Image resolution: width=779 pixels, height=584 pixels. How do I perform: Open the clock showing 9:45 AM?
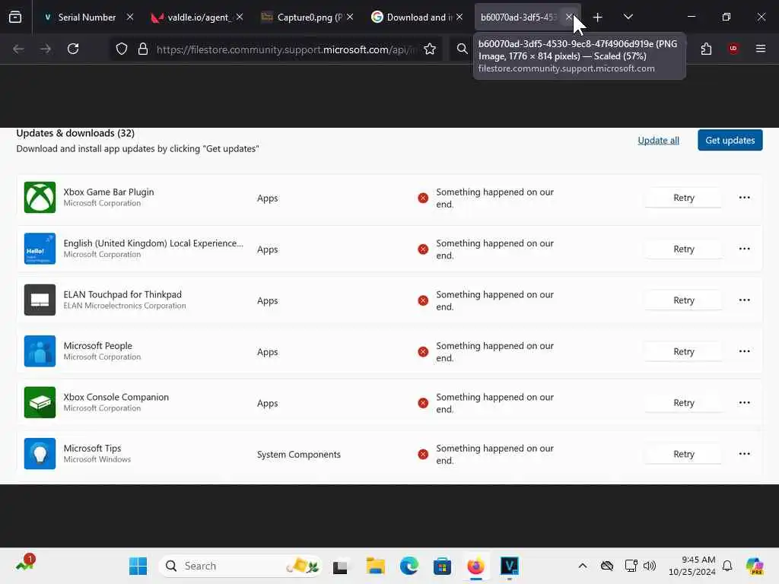(x=692, y=566)
